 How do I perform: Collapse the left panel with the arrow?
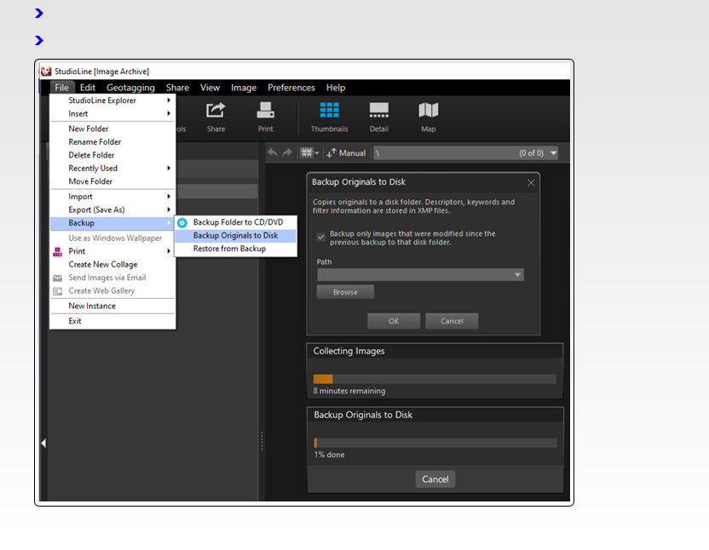(x=43, y=443)
